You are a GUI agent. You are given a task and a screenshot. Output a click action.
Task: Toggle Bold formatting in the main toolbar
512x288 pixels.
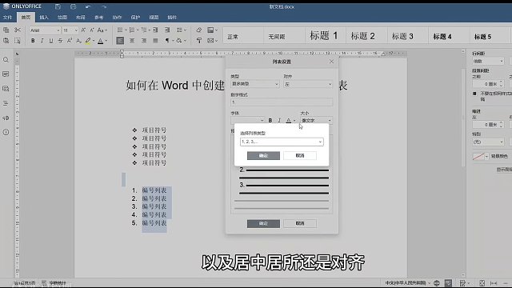[33, 41]
